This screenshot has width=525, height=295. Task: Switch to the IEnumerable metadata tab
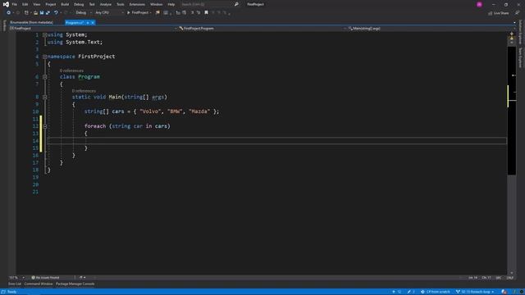pyautogui.click(x=31, y=22)
